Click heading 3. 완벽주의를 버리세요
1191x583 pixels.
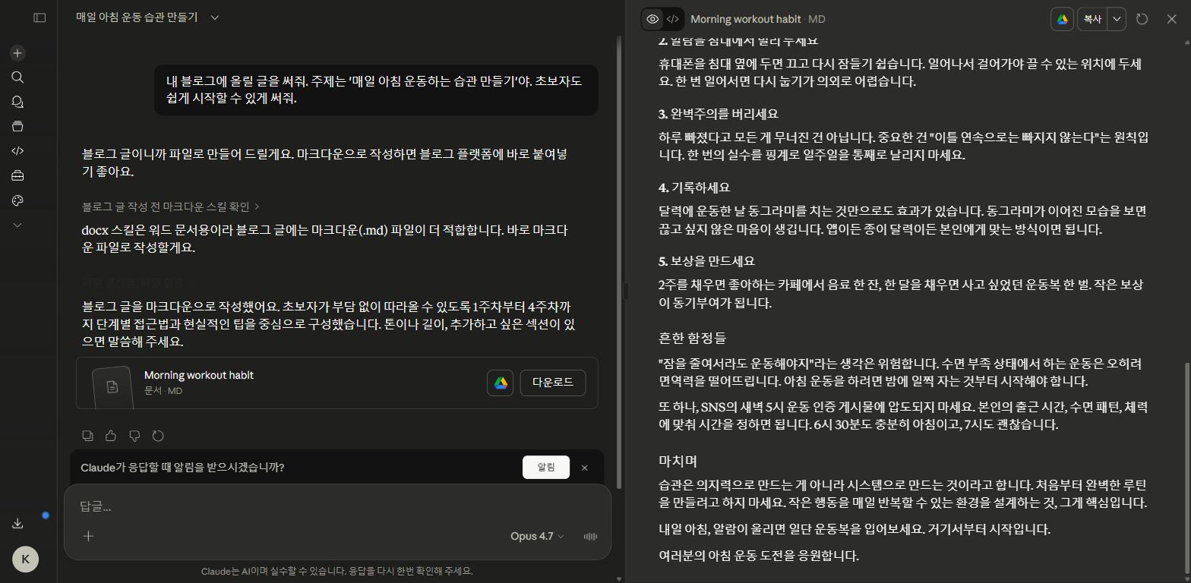pyautogui.click(x=718, y=114)
